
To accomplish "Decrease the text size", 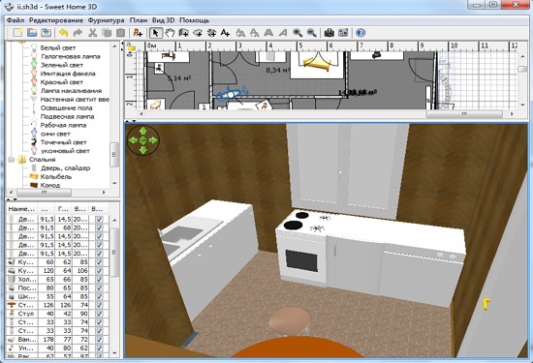I will [x=254, y=33].
